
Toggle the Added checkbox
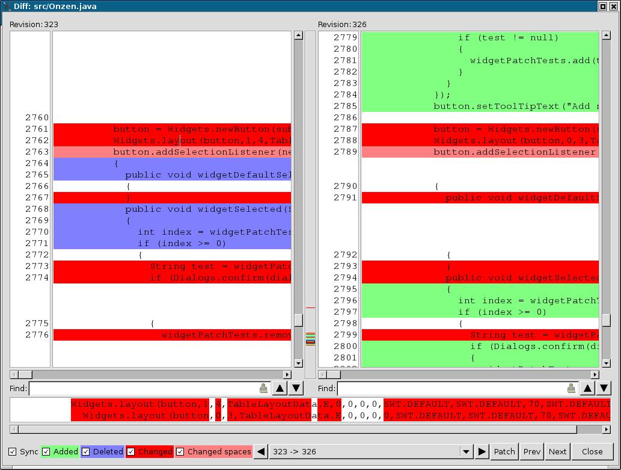[46, 451]
